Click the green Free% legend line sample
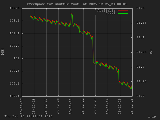The height and width of the screenshot is (120, 160). (x=122, y=13)
